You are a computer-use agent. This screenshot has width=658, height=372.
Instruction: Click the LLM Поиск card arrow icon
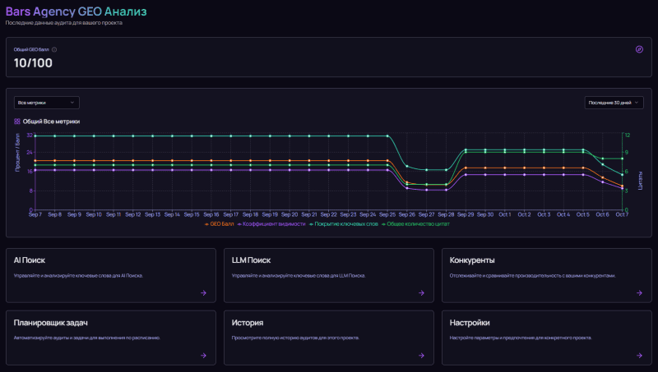click(x=421, y=292)
